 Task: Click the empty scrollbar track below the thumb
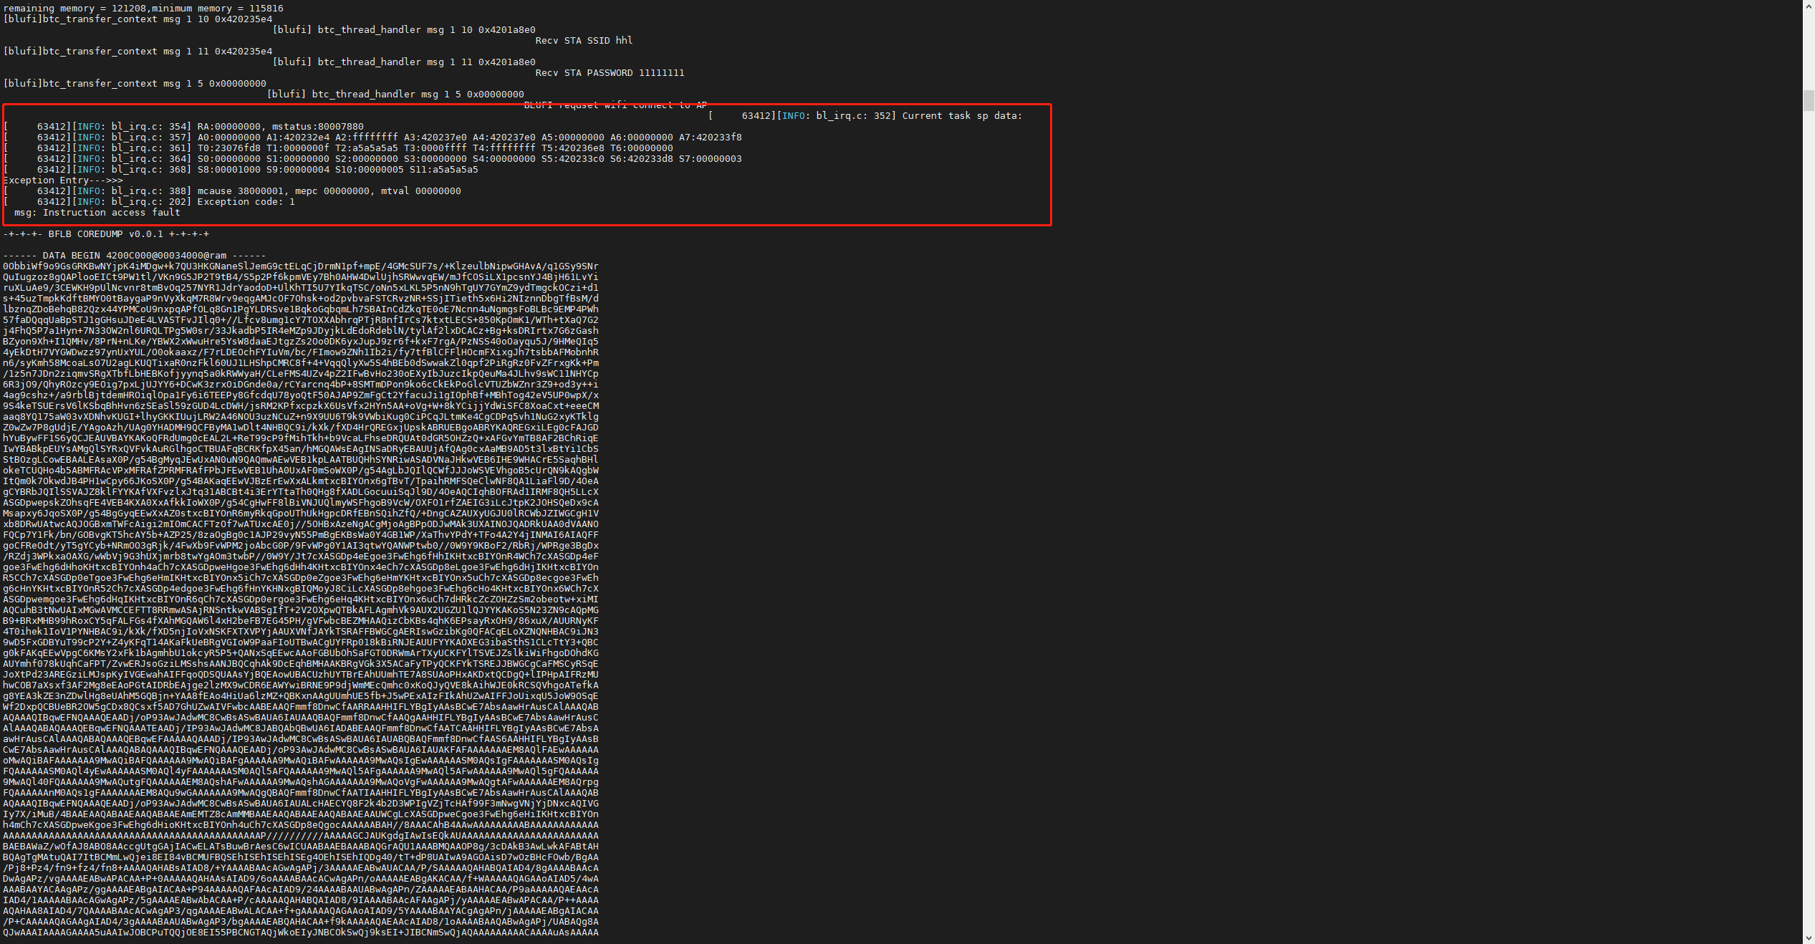1809,501
